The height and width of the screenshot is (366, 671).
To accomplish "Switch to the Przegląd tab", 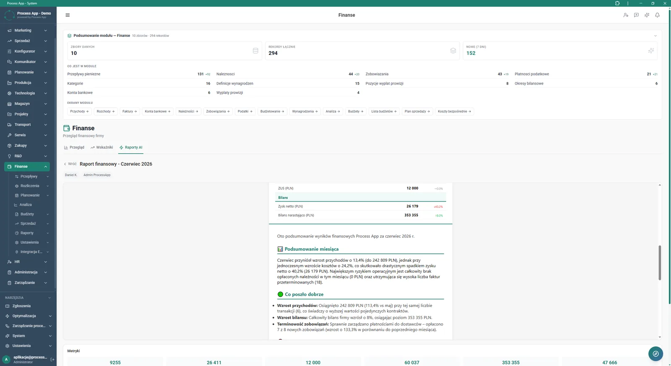I will click(x=74, y=147).
